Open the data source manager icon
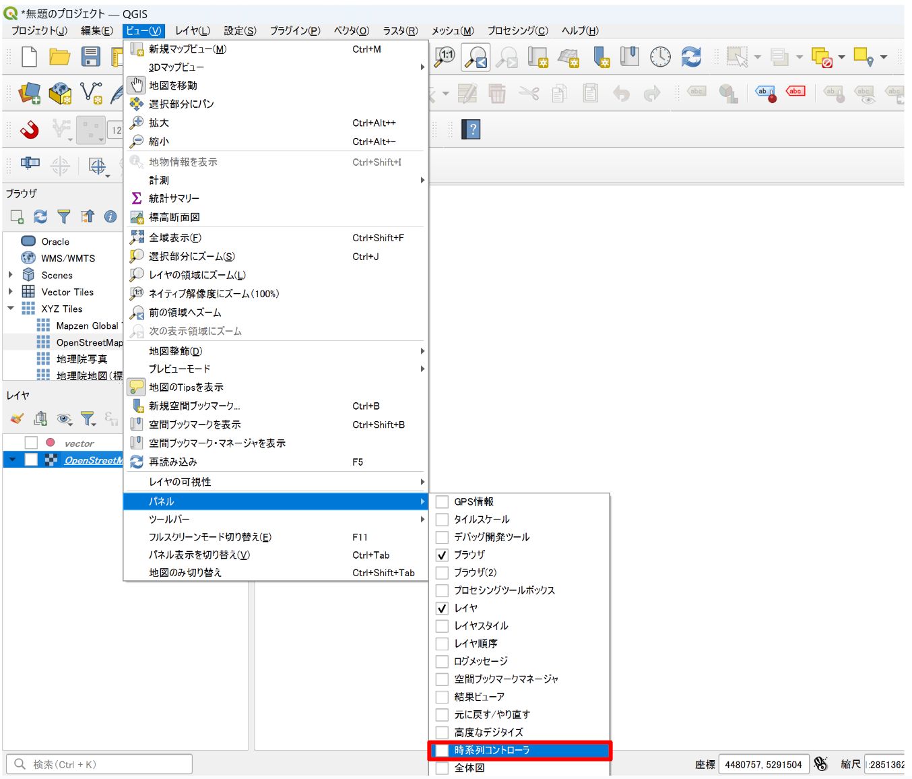 30,93
